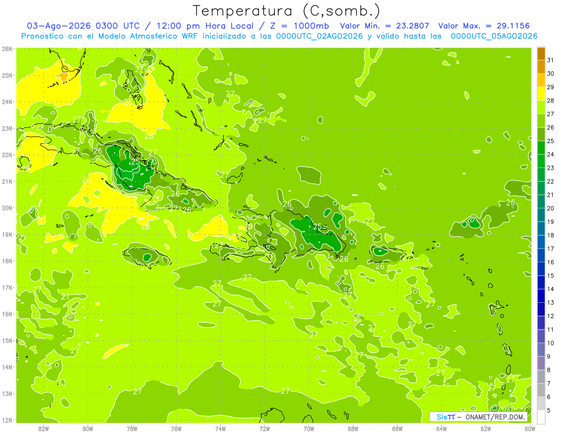Screen dimensions: 563x435
Task: Click the "16N" latitude axis label
Action: pyautogui.click(x=7, y=314)
